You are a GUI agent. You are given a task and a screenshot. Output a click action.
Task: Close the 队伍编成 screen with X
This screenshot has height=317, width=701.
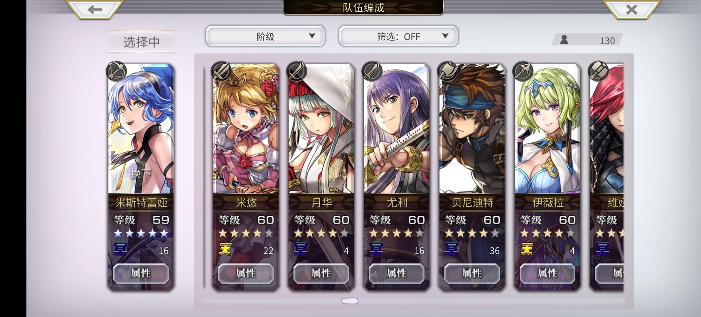[632, 9]
